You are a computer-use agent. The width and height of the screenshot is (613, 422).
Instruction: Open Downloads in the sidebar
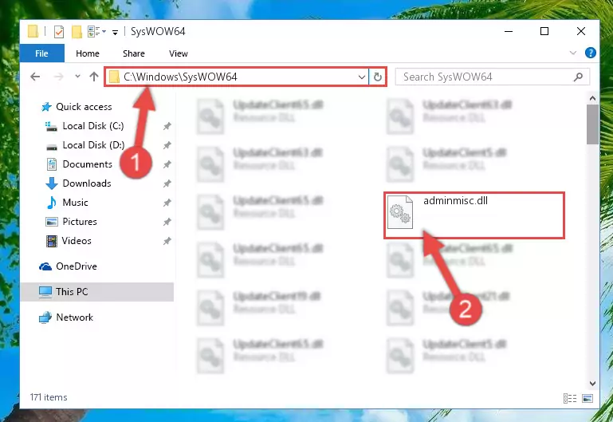coord(87,183)
